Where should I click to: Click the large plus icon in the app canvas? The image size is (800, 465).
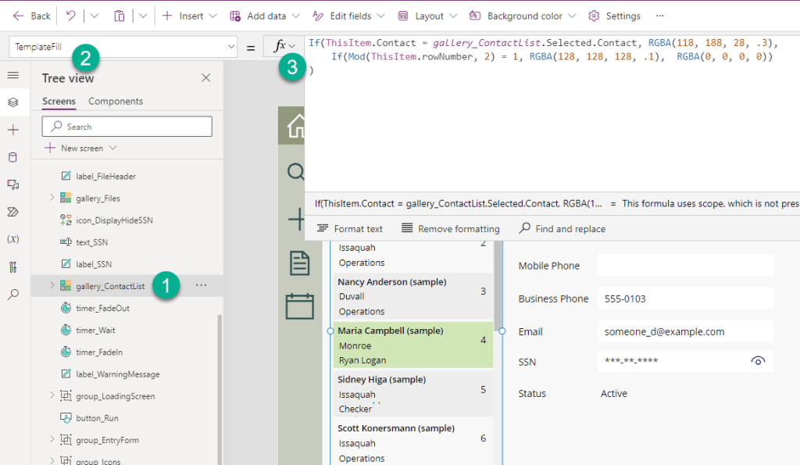(x=296, y=220)
